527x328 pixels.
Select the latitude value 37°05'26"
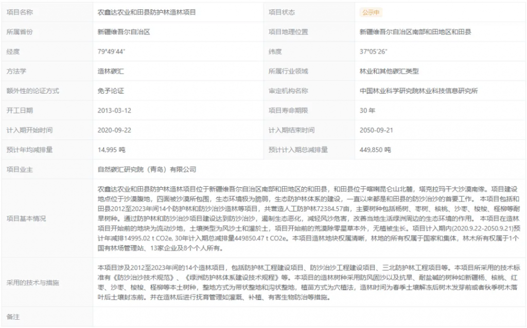pos(373,51)
